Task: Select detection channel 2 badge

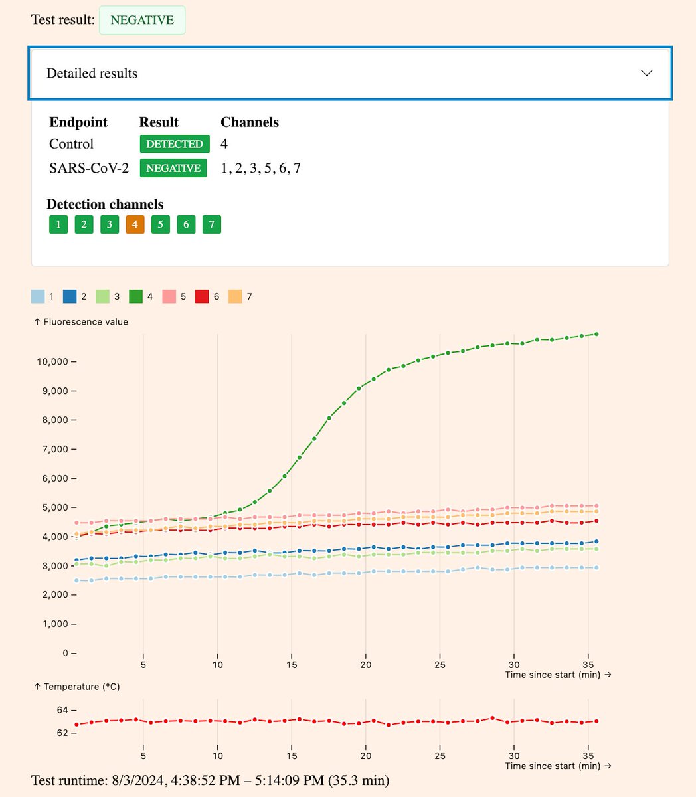Action: (x=84, y=224)
